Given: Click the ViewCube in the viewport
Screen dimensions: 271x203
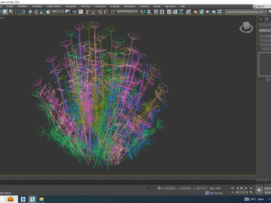Looking at the screenshot, I should tap(246, 27).
